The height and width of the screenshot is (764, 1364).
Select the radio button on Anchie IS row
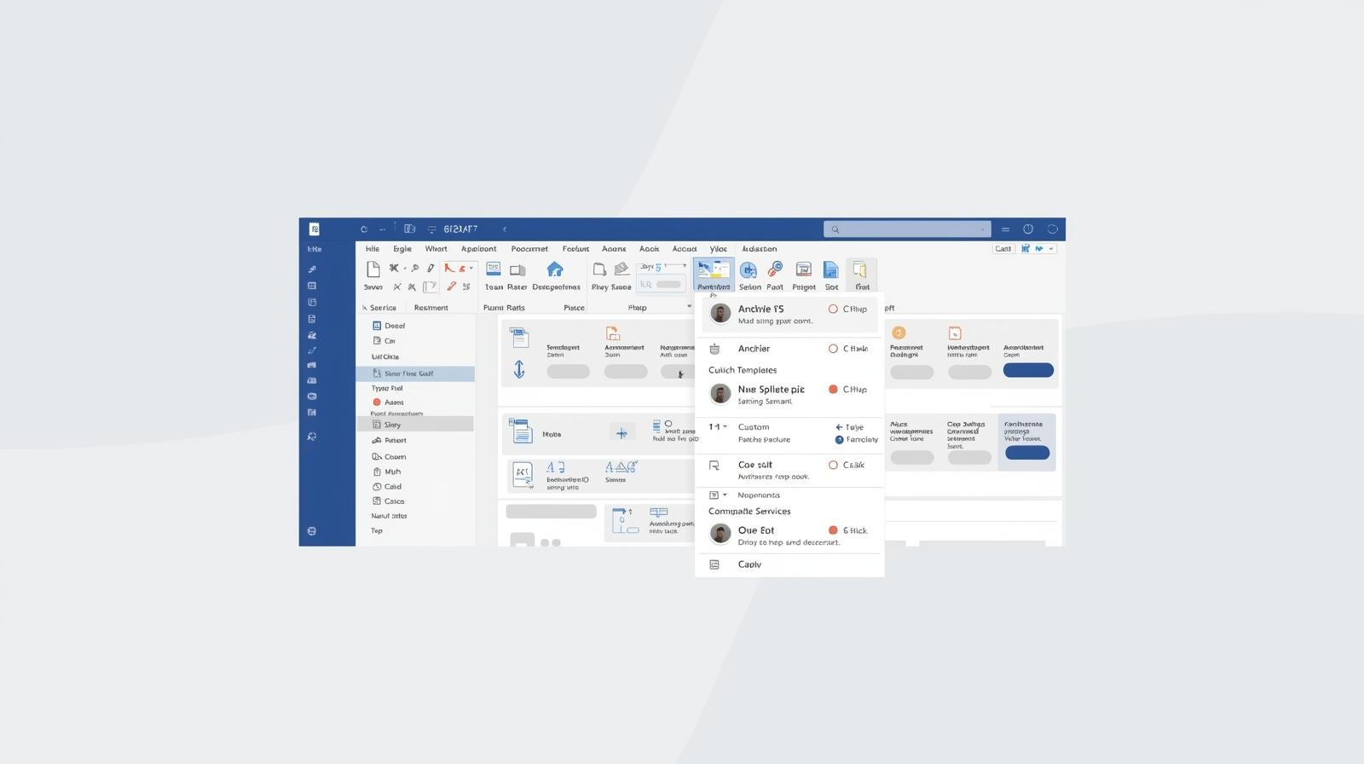pos(833,310)
